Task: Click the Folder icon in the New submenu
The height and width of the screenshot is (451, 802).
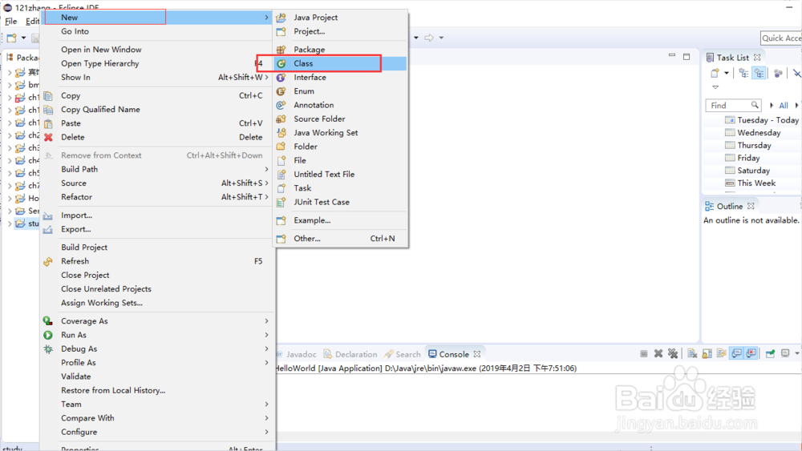Action: tap(281, 146)
